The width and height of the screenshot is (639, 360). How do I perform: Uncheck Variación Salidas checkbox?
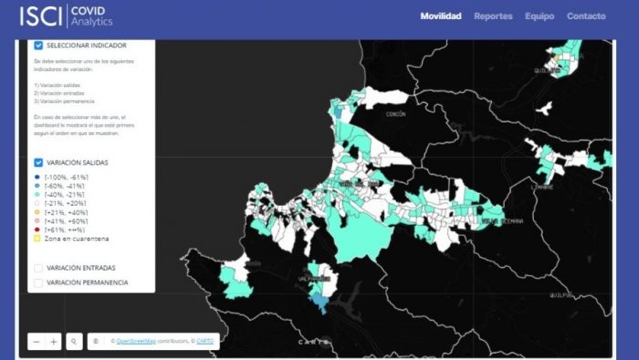click(38, 163)
